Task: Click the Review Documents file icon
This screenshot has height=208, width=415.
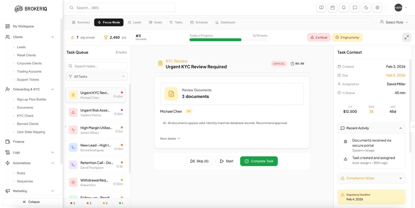Action: [171, 93]
